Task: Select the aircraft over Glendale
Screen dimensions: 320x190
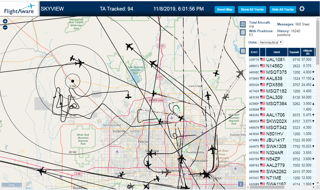Action: click(151, 154)
